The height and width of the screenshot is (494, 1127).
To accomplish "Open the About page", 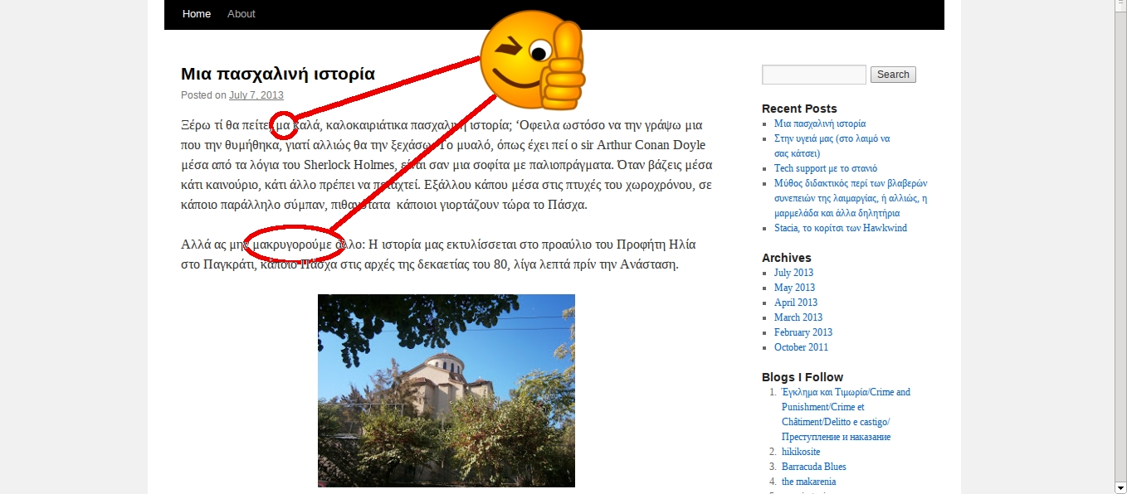I will pos(242,14).
